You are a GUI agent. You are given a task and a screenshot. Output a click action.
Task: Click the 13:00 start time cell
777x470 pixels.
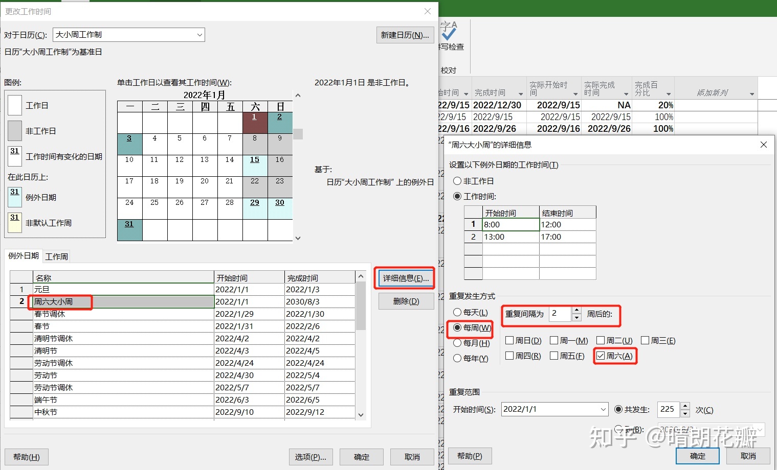(x=511, y=237)
